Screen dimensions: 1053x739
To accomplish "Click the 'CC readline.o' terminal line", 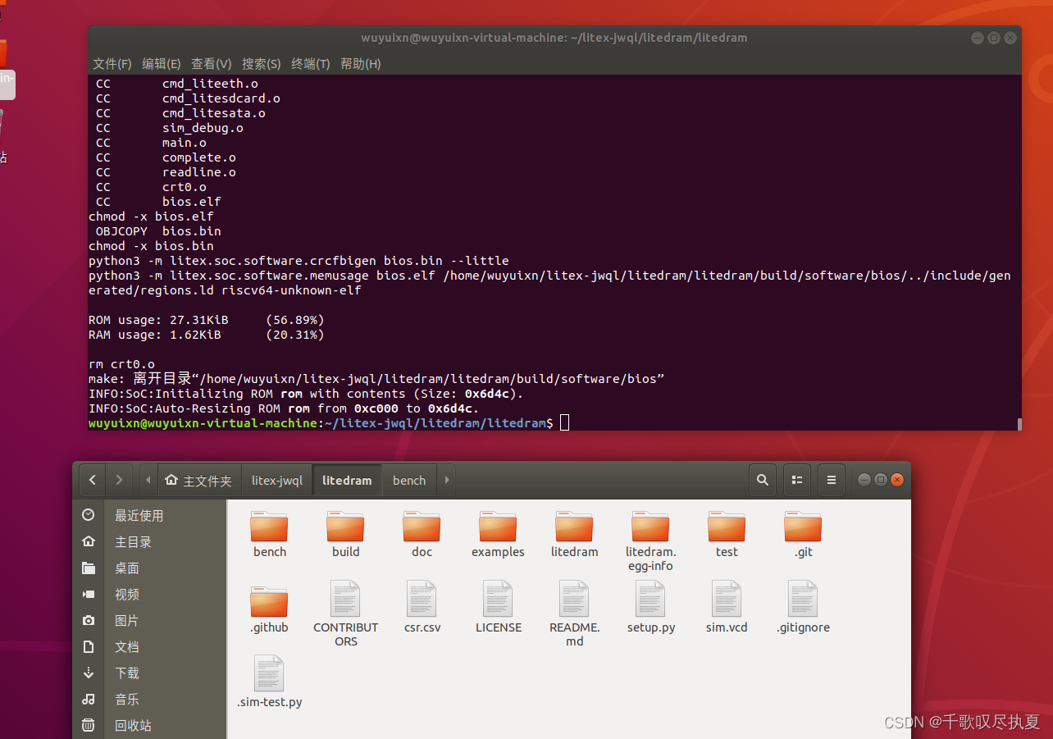I will pyautogui.click(x=166, y=172).
